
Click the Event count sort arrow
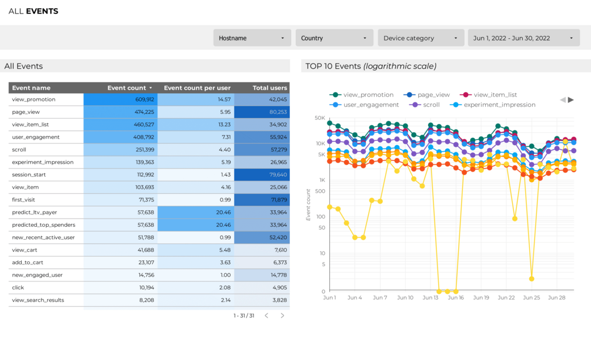151,88
